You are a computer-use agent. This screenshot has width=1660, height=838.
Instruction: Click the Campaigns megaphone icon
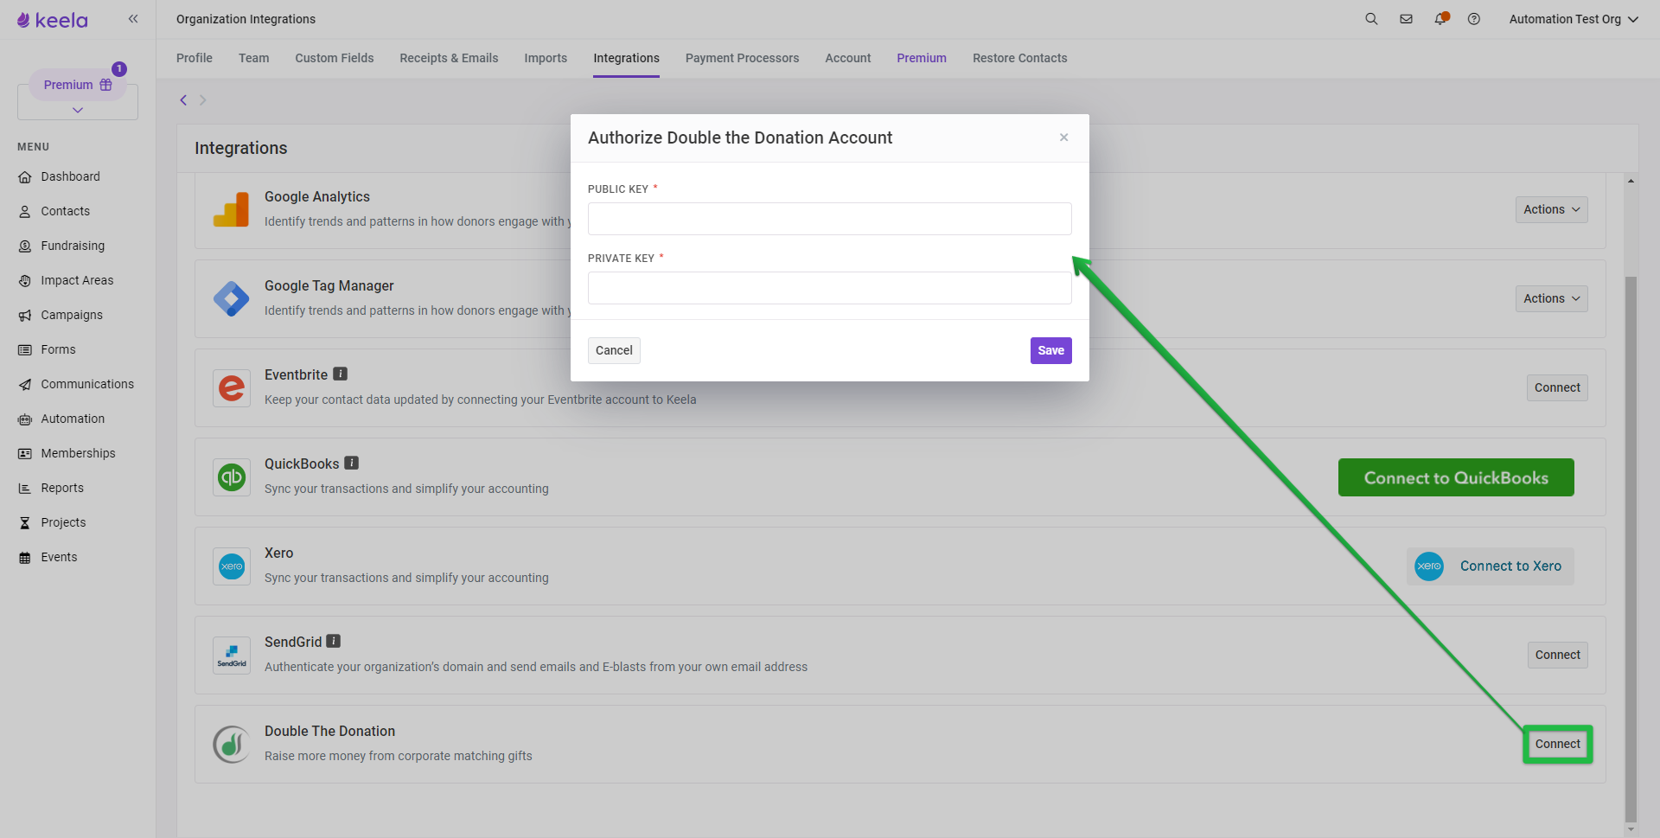(25, 316)
